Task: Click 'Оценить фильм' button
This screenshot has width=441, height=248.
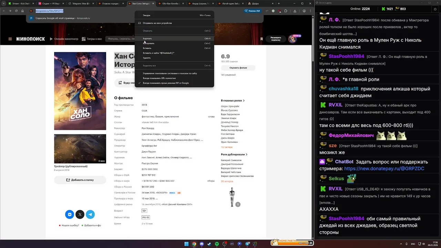Action: click(238, 68)
